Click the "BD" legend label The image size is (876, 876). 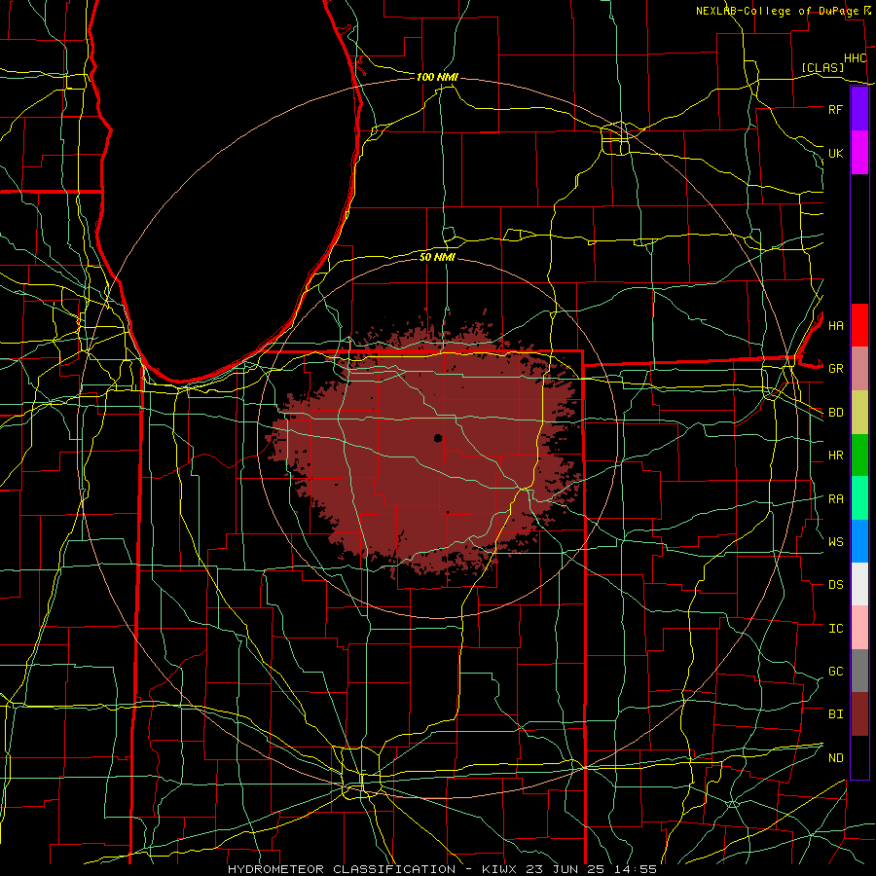coord(835,413)
